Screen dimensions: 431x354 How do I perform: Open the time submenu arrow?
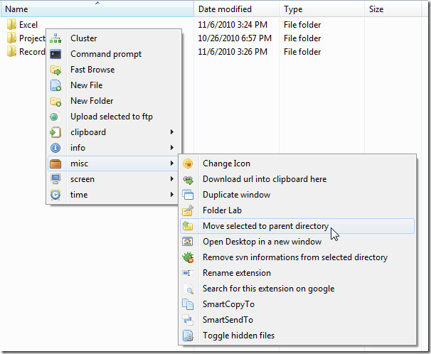tap(171, 195)
